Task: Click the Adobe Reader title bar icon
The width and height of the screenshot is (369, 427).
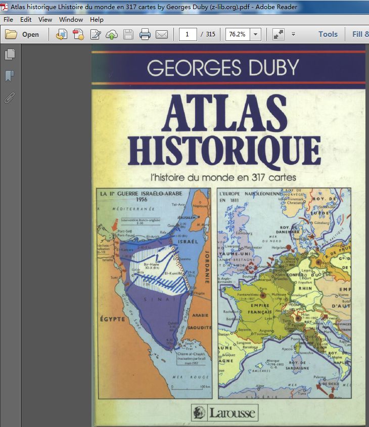Action: 4,7
